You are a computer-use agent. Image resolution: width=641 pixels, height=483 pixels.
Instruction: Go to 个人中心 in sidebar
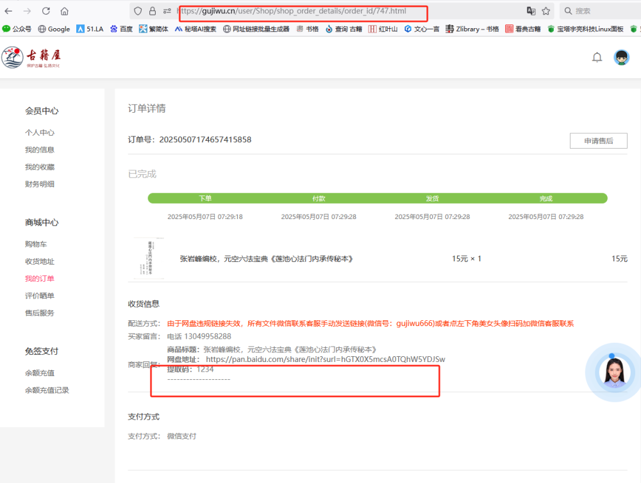point(40,133)
